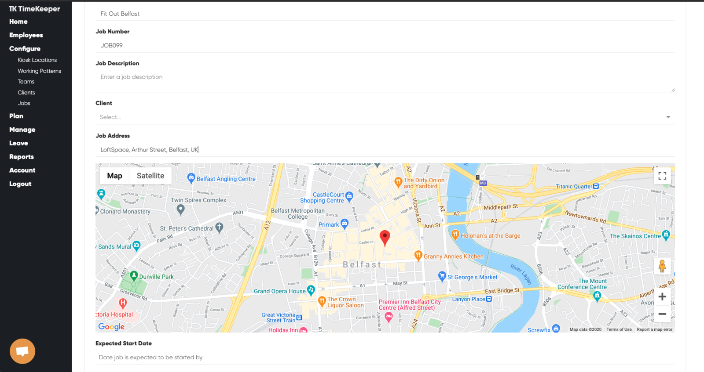
Task: Open the Leave section
Action: 18,143
